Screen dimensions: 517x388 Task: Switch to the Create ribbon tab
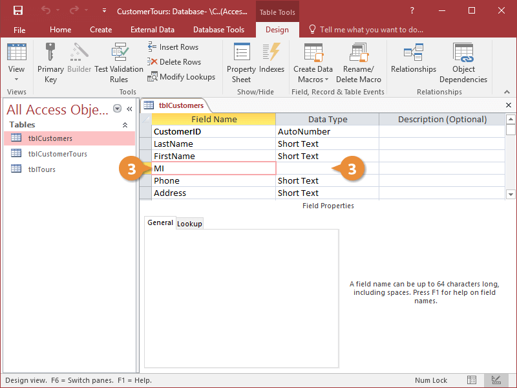(101, 30)
